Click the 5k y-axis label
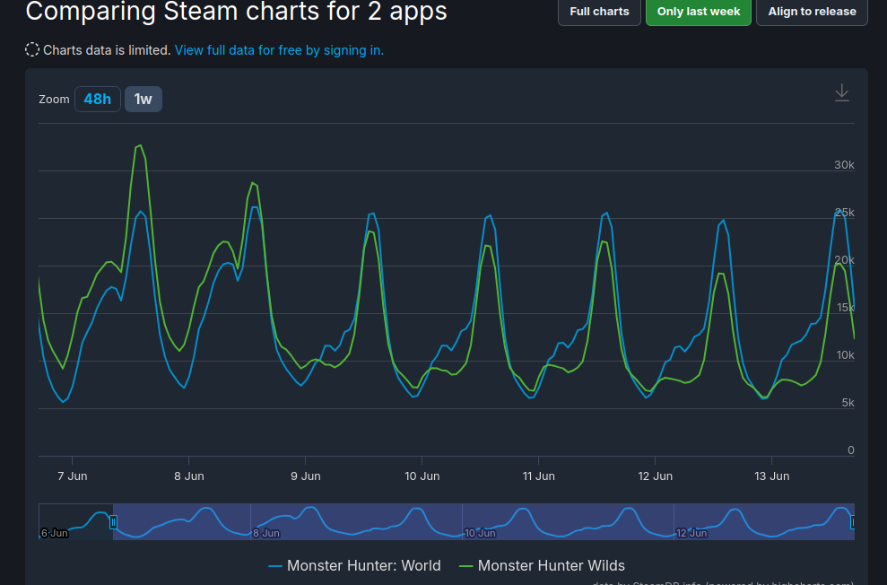The image size is (887, 585). [848, 402]
